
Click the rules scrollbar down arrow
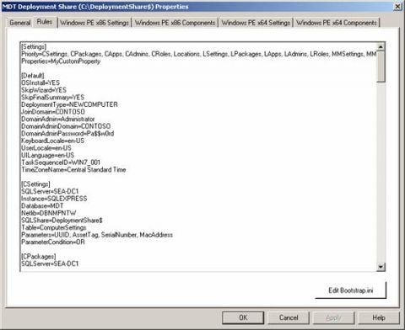click(381, 267)
